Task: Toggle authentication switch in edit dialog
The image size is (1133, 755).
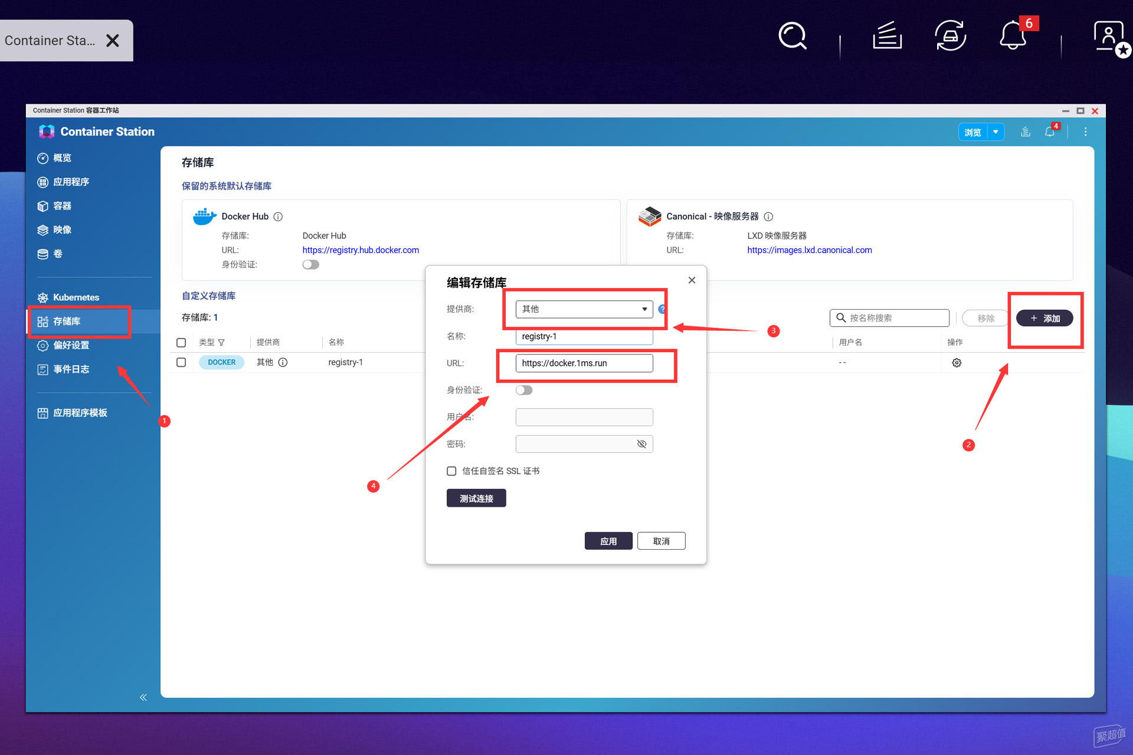Action: [x=524, y=390]
